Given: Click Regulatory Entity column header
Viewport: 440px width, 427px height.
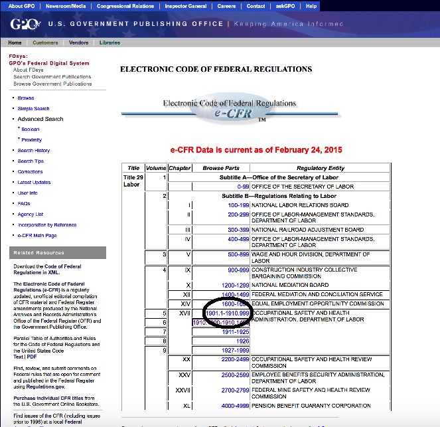Looking at the screenshot, I should coord(320,168).
